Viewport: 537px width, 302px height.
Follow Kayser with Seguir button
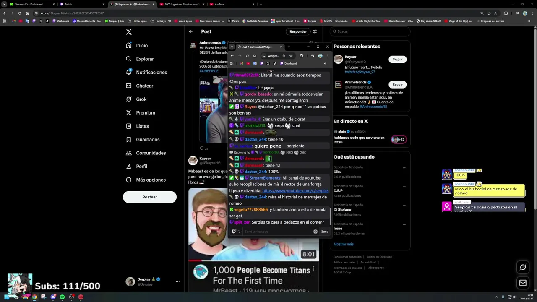[x=398, y=59]
